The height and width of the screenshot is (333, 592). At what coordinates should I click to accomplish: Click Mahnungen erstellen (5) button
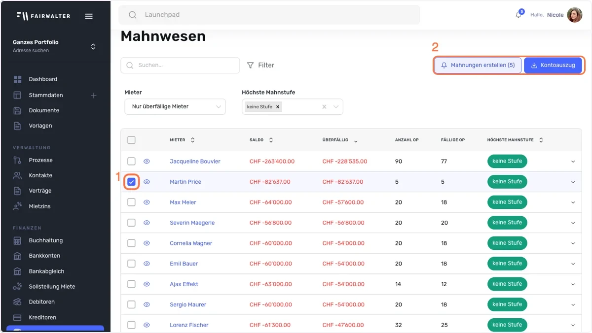[478, 66]
